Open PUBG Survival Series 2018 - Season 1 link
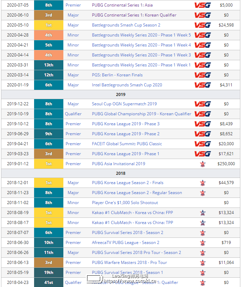Viewport: 241px width, 287px height. click(127, 273)
